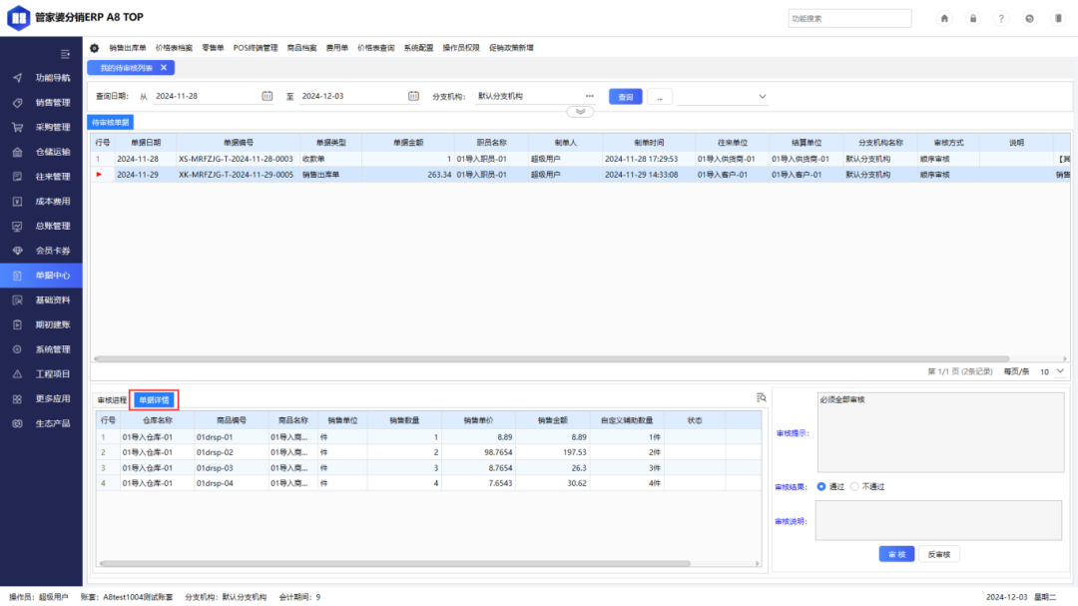The width and height of the screenshot is (1078, 606).
Task: Click the 审核 button
Action: pos(896,554)
